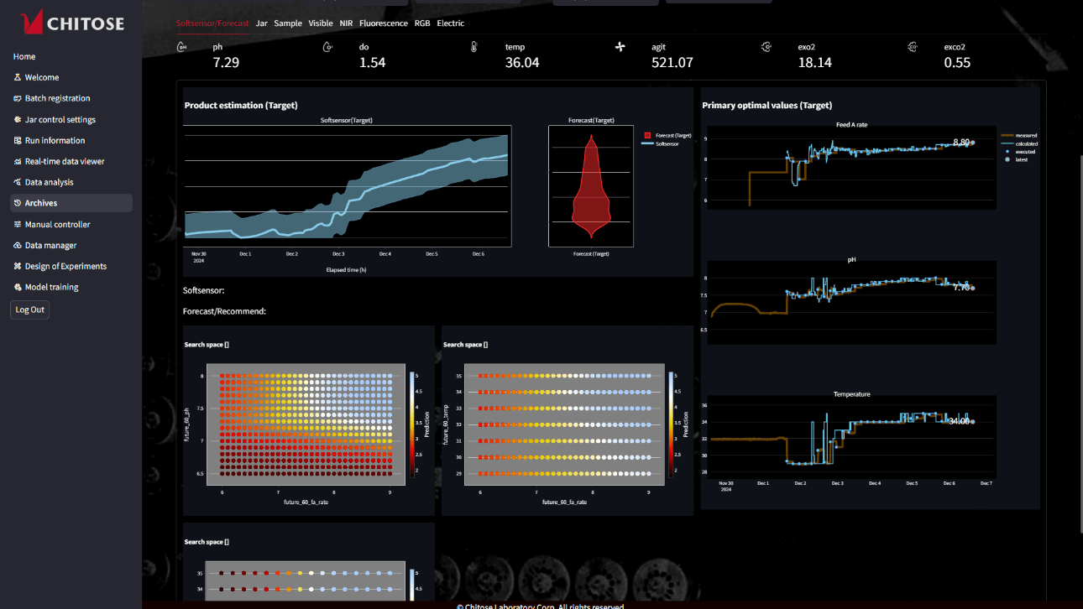Switch to the Visible tab

321,23
